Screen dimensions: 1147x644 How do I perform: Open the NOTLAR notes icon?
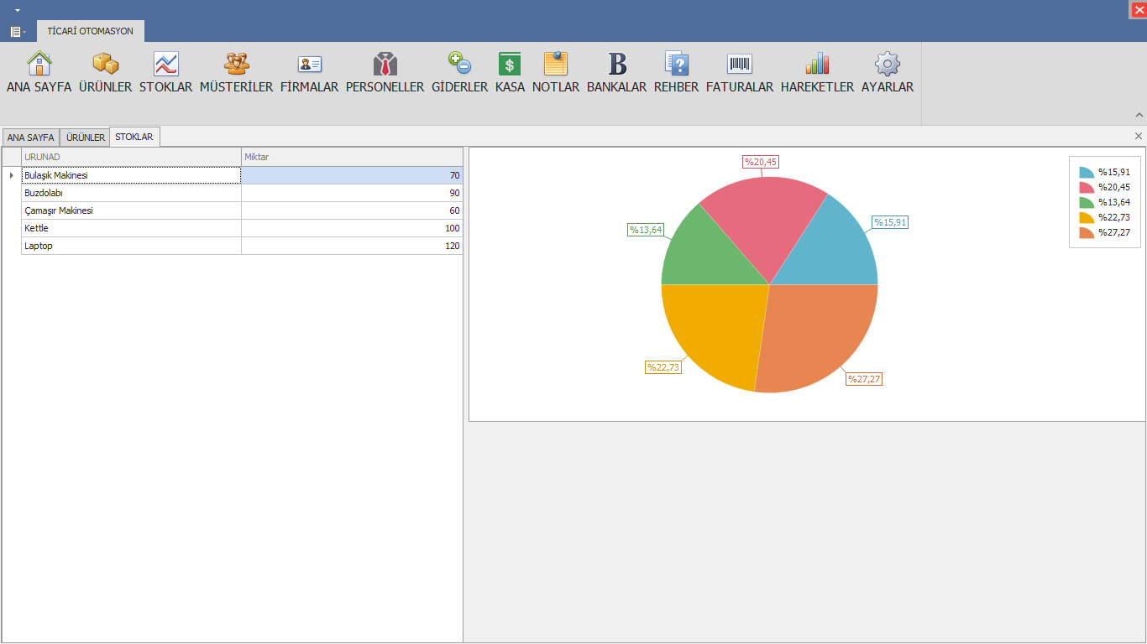tap(556, 64)
